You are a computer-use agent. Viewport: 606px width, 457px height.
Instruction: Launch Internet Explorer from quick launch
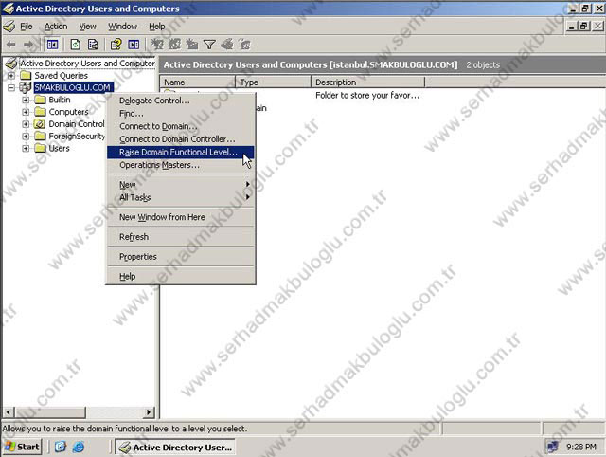click(79, 447)
